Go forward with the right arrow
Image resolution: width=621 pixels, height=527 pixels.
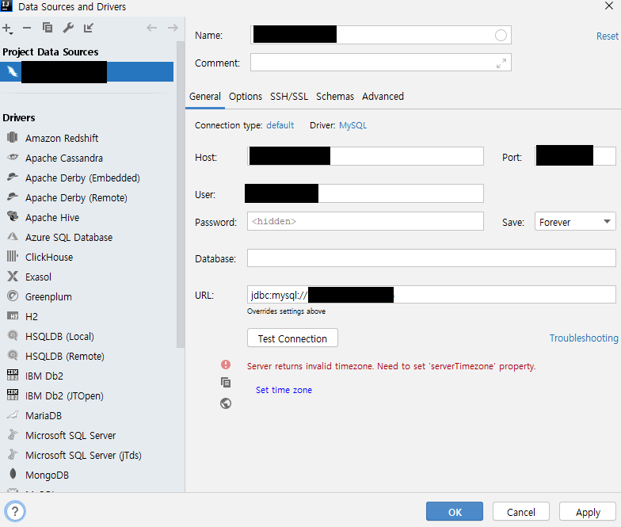click(173, 28)
